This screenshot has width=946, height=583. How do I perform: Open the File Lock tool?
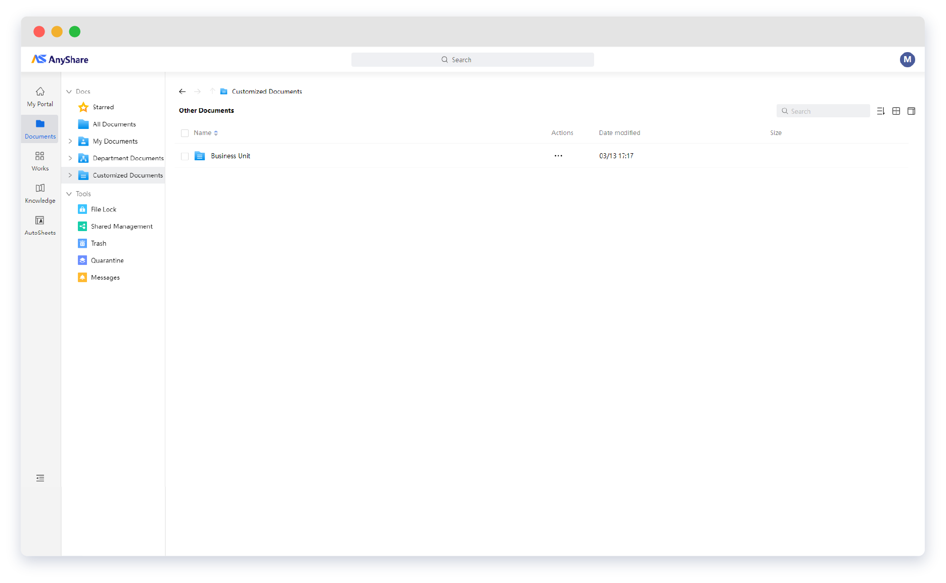point(104,209)
